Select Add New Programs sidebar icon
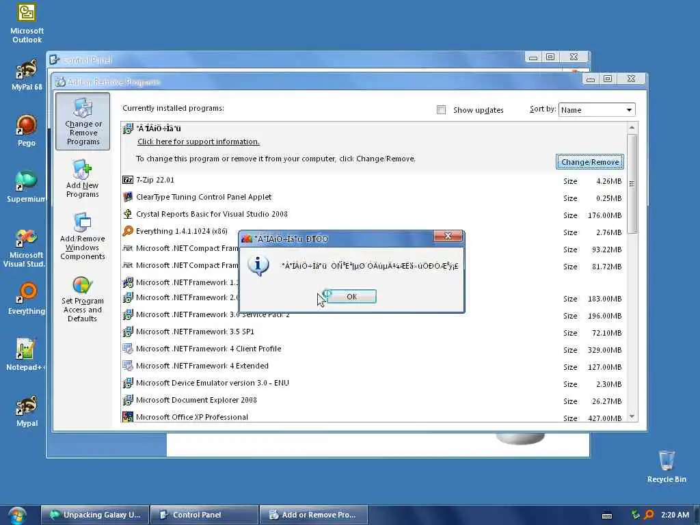The image size is (700, 525). click(83, 178)
